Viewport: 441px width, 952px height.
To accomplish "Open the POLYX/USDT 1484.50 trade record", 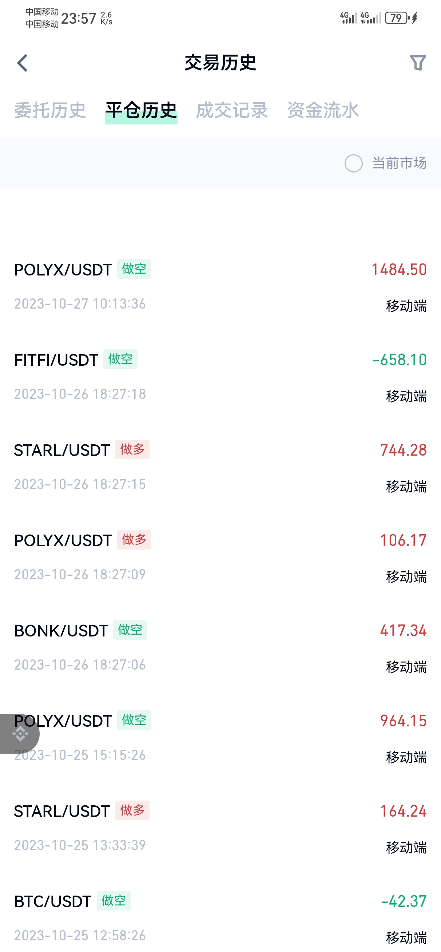I will [220, 286].
